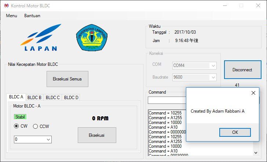Expand the 9600 baudrate dropdown

point(213,78)
